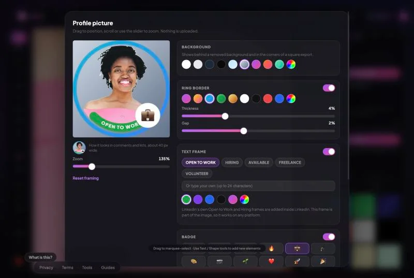Open the rainbow custom ring color picker
Image resolution: width=414 pixels, height=278 pixels.
pyautogui.click(x=291, y=99)
